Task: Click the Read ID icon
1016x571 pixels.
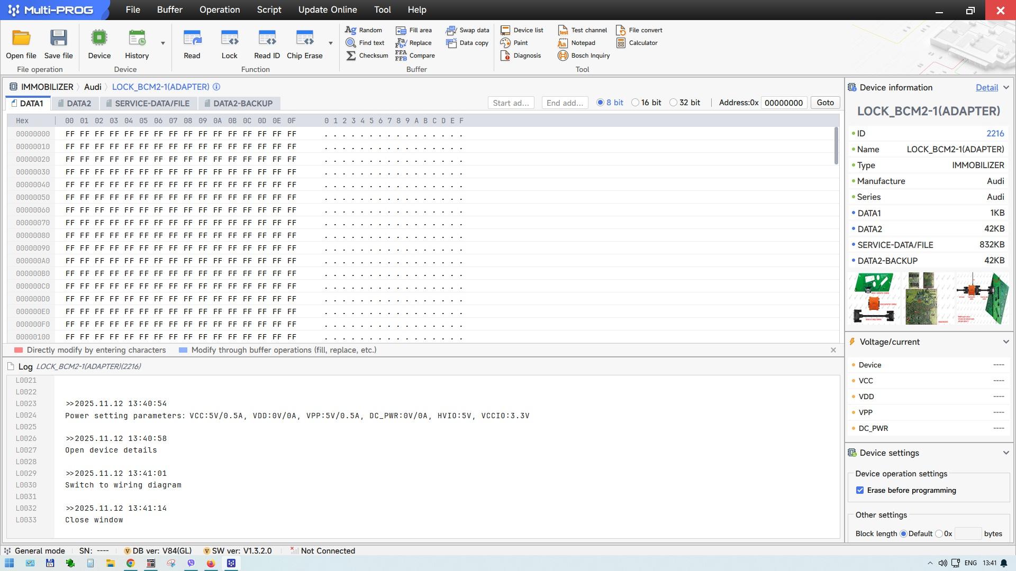Action: [x=267, y=39]
